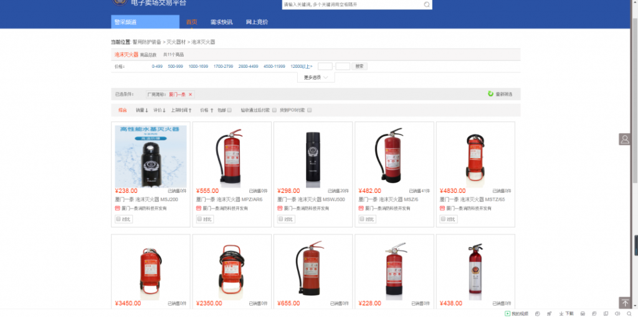Sort by 销量 descending

(142, 110)
